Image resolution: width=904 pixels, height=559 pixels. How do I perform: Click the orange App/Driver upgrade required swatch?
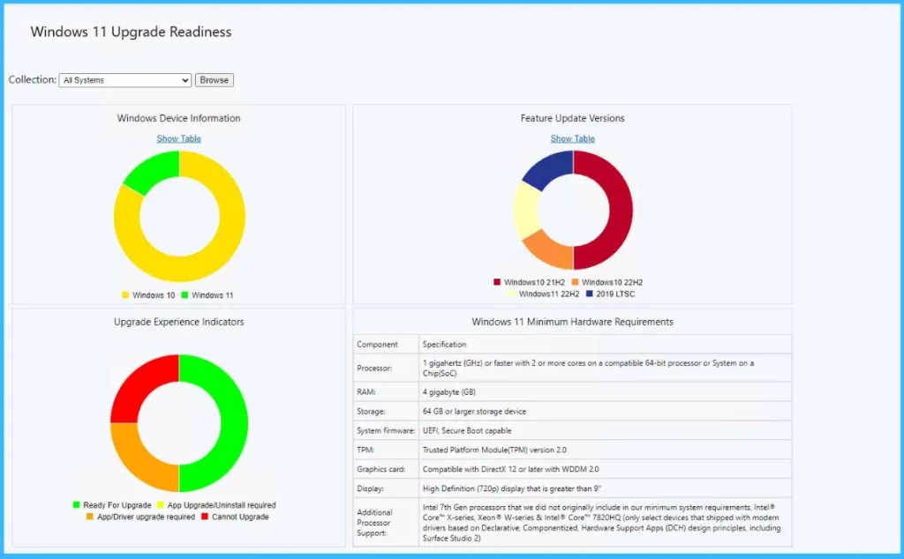(x=89, y=517)
